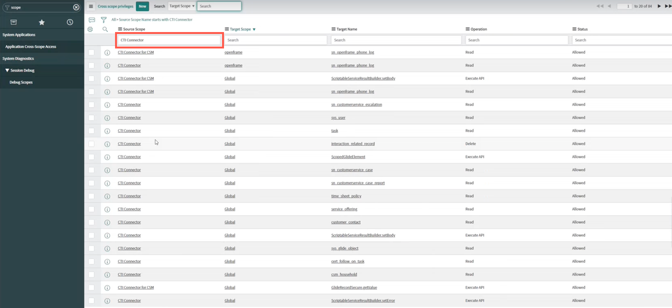Open the csm_household record link
The image size is (672, 308).
tap(344, 274)
